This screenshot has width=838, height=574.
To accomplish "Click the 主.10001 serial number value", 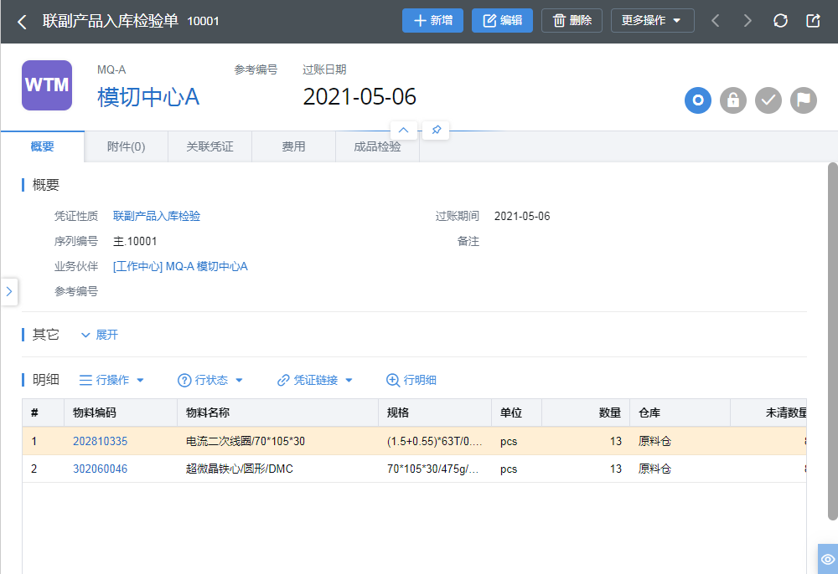I will (x=135, y=241).
